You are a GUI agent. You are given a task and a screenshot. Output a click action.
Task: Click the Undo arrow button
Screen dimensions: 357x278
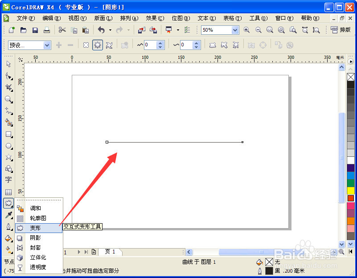coord(101,30)
